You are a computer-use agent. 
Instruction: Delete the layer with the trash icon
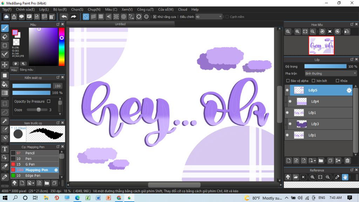coord(347,161)
